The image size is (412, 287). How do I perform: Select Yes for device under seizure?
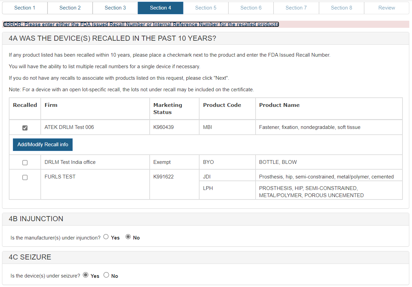coord(86,275)
